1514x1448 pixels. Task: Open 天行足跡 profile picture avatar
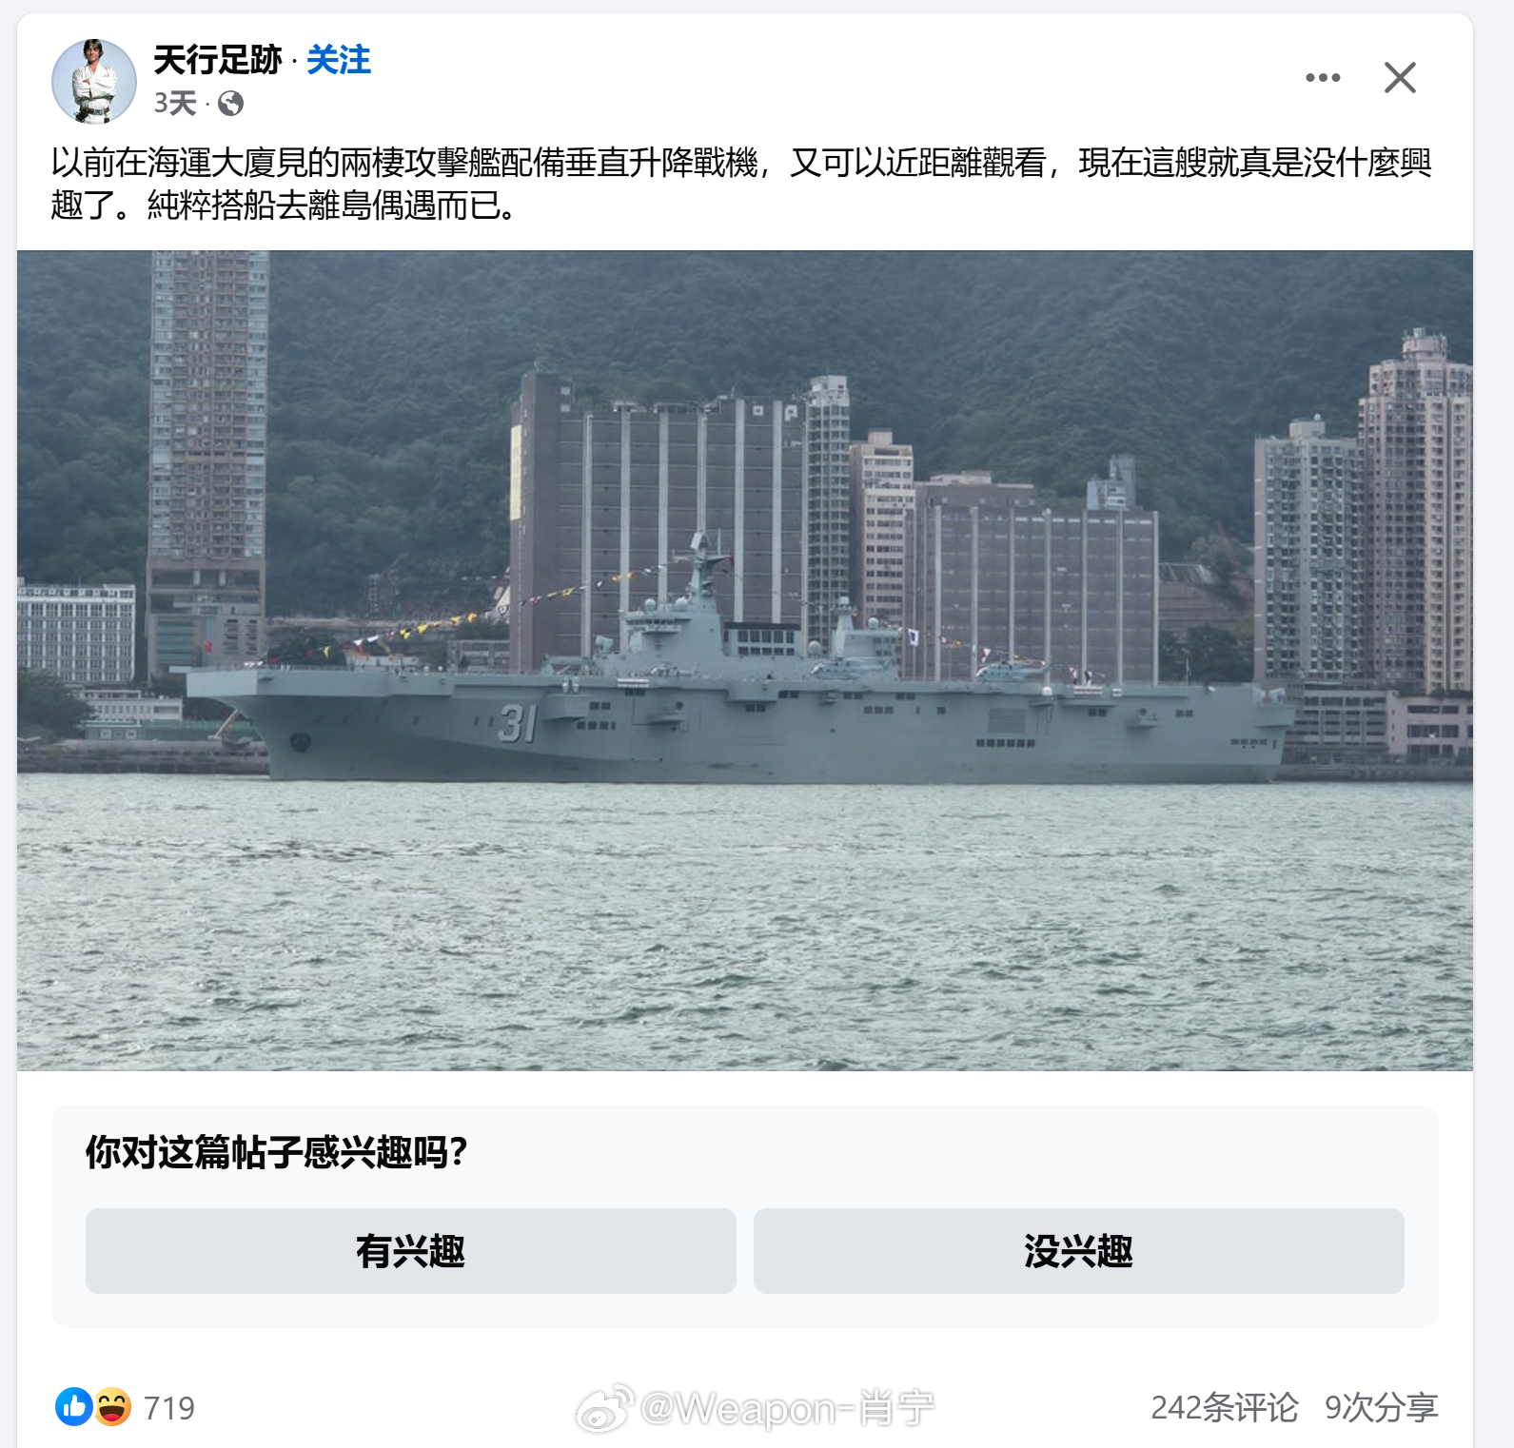coord(93,81)
